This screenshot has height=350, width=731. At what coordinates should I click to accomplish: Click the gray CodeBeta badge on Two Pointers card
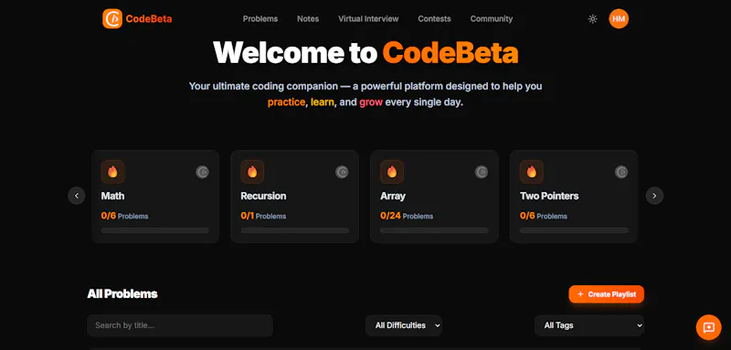[621, 172]
